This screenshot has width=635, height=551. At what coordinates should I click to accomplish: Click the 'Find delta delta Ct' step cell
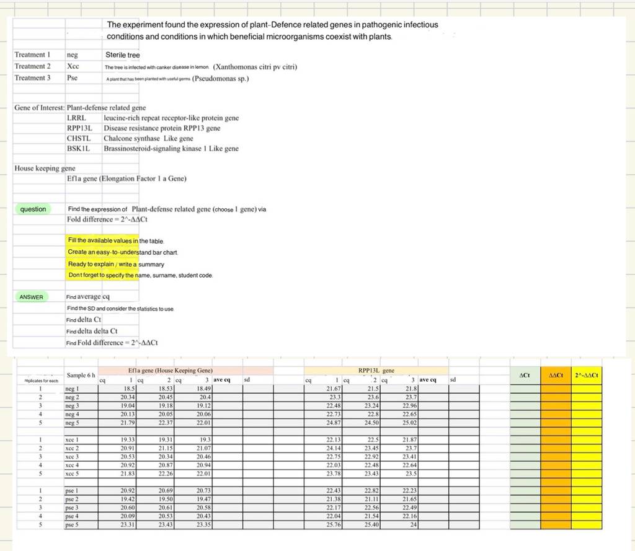(92, 331)
